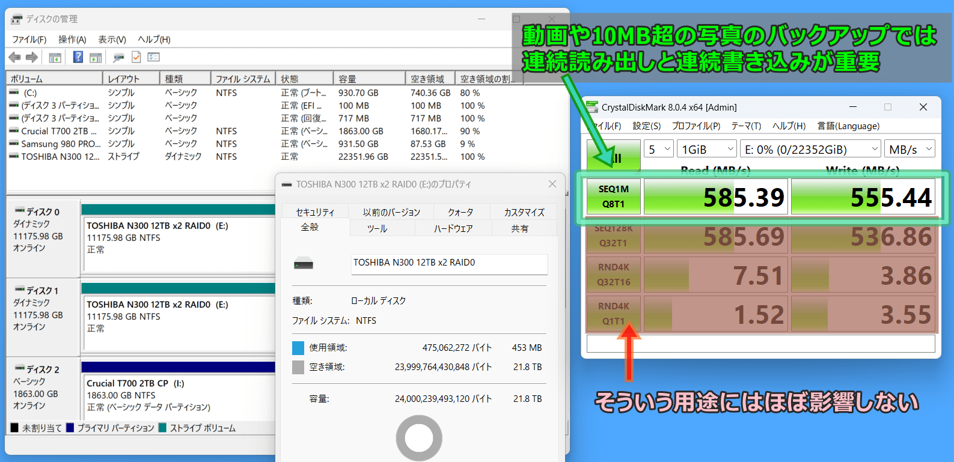Sort by the 容量 column header
The image size is (954, 462).
point(369,79)
